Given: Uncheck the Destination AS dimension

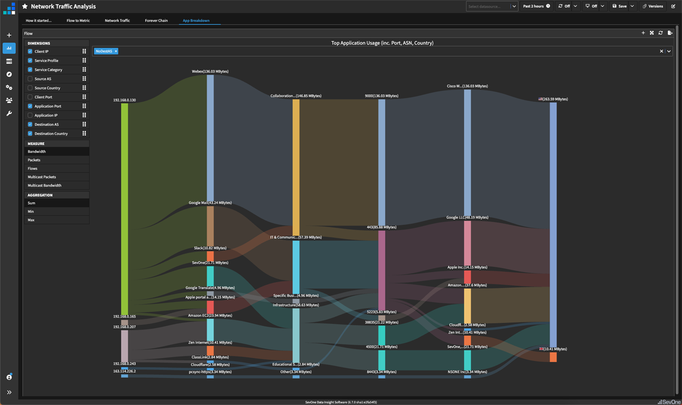Looking at the screenshot, I should 30,124.
